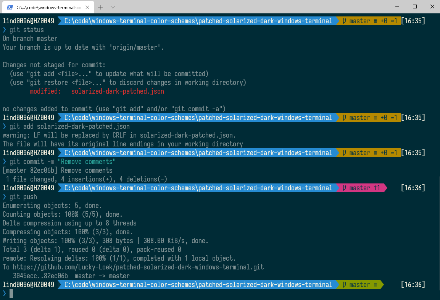This screenshot has width=440, height=300.
Task: Click the '3045ecc..82ec06b master -> master' line
Action: [x=71, y=276]
